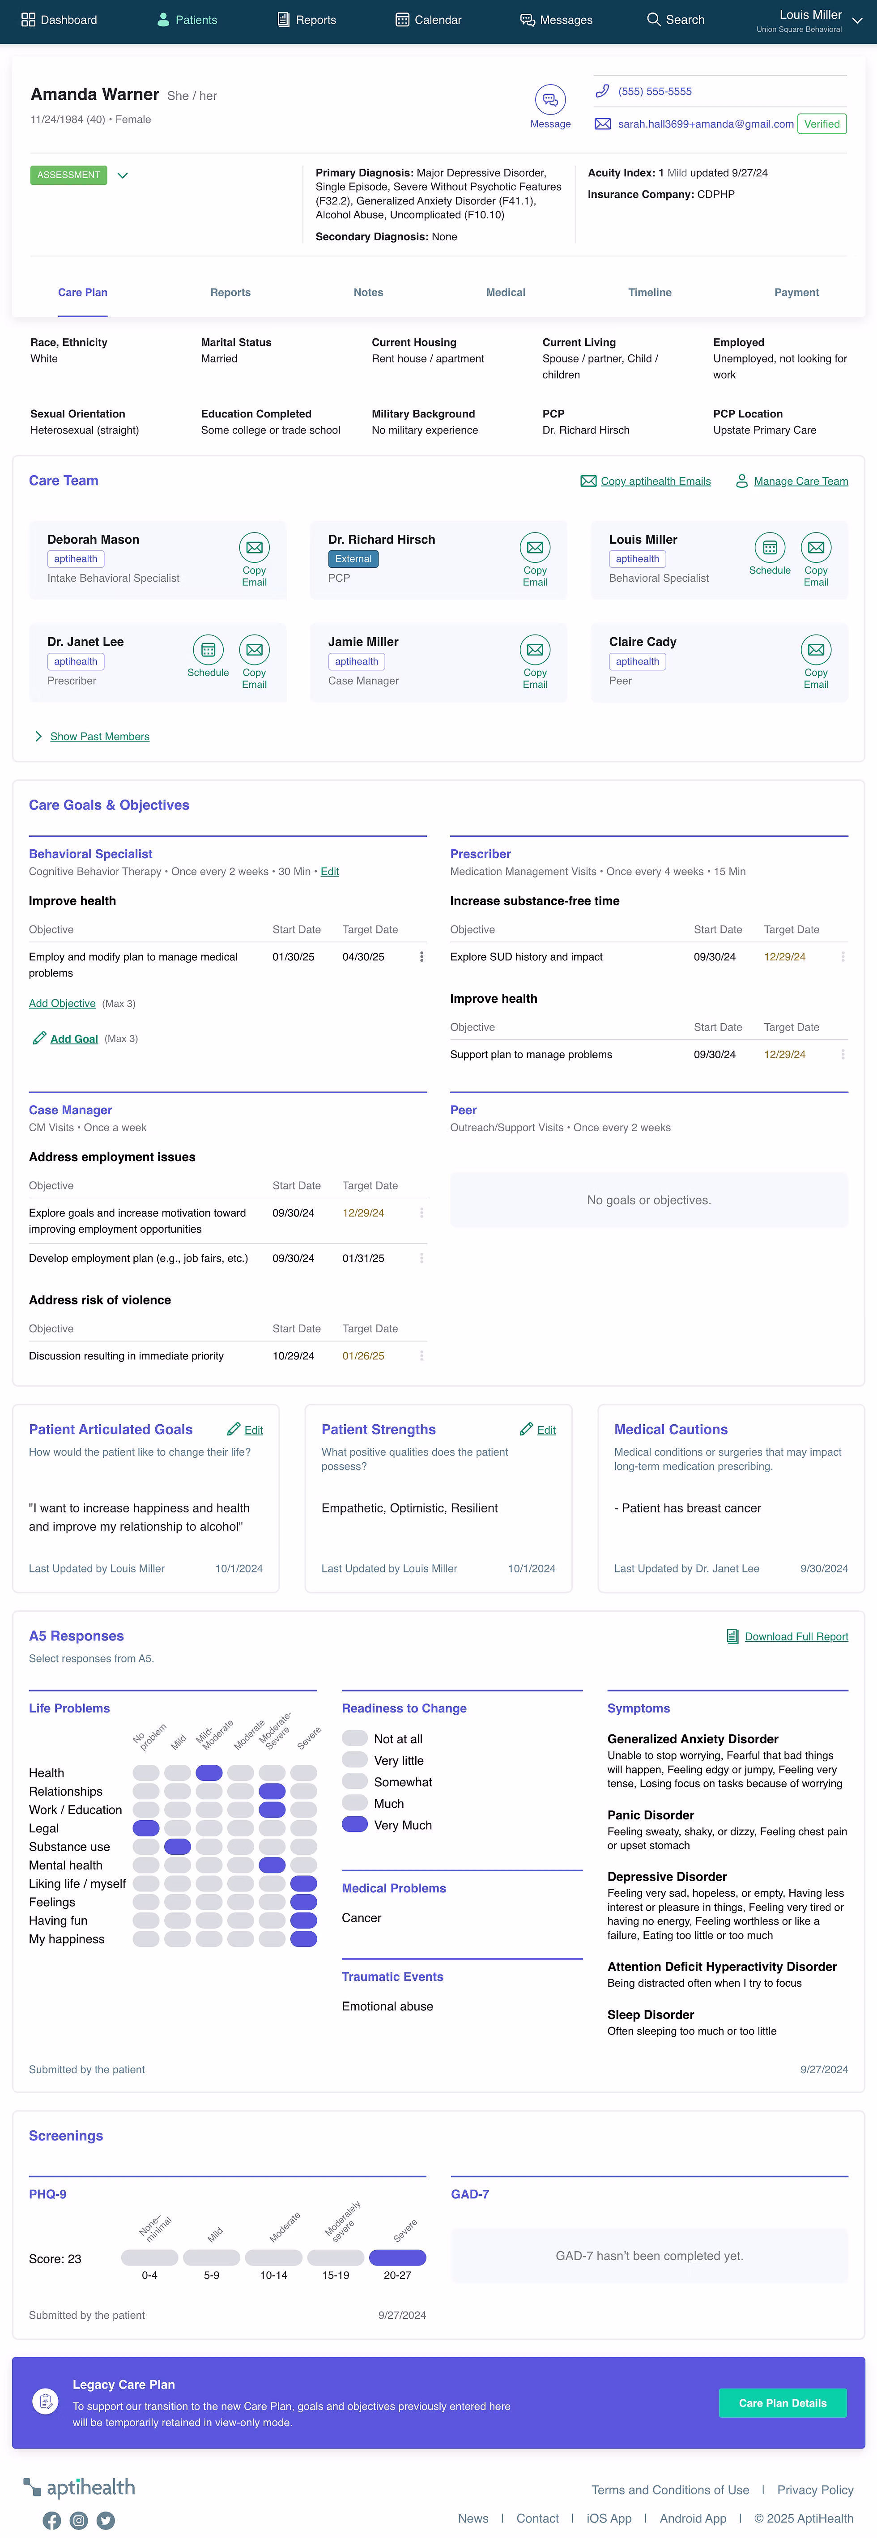Copy Jamie Miller's email

[535, 650]
